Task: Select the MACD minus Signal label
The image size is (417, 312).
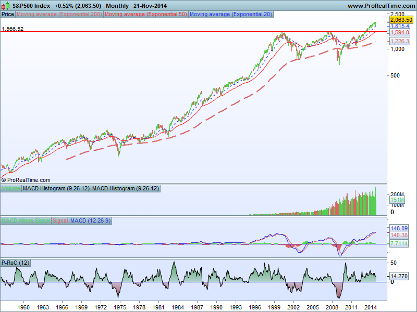Action: point(26,220)
